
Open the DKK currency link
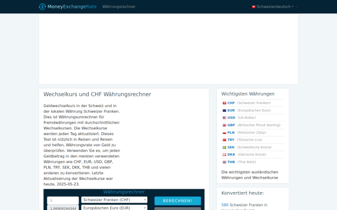coord(231,155)
